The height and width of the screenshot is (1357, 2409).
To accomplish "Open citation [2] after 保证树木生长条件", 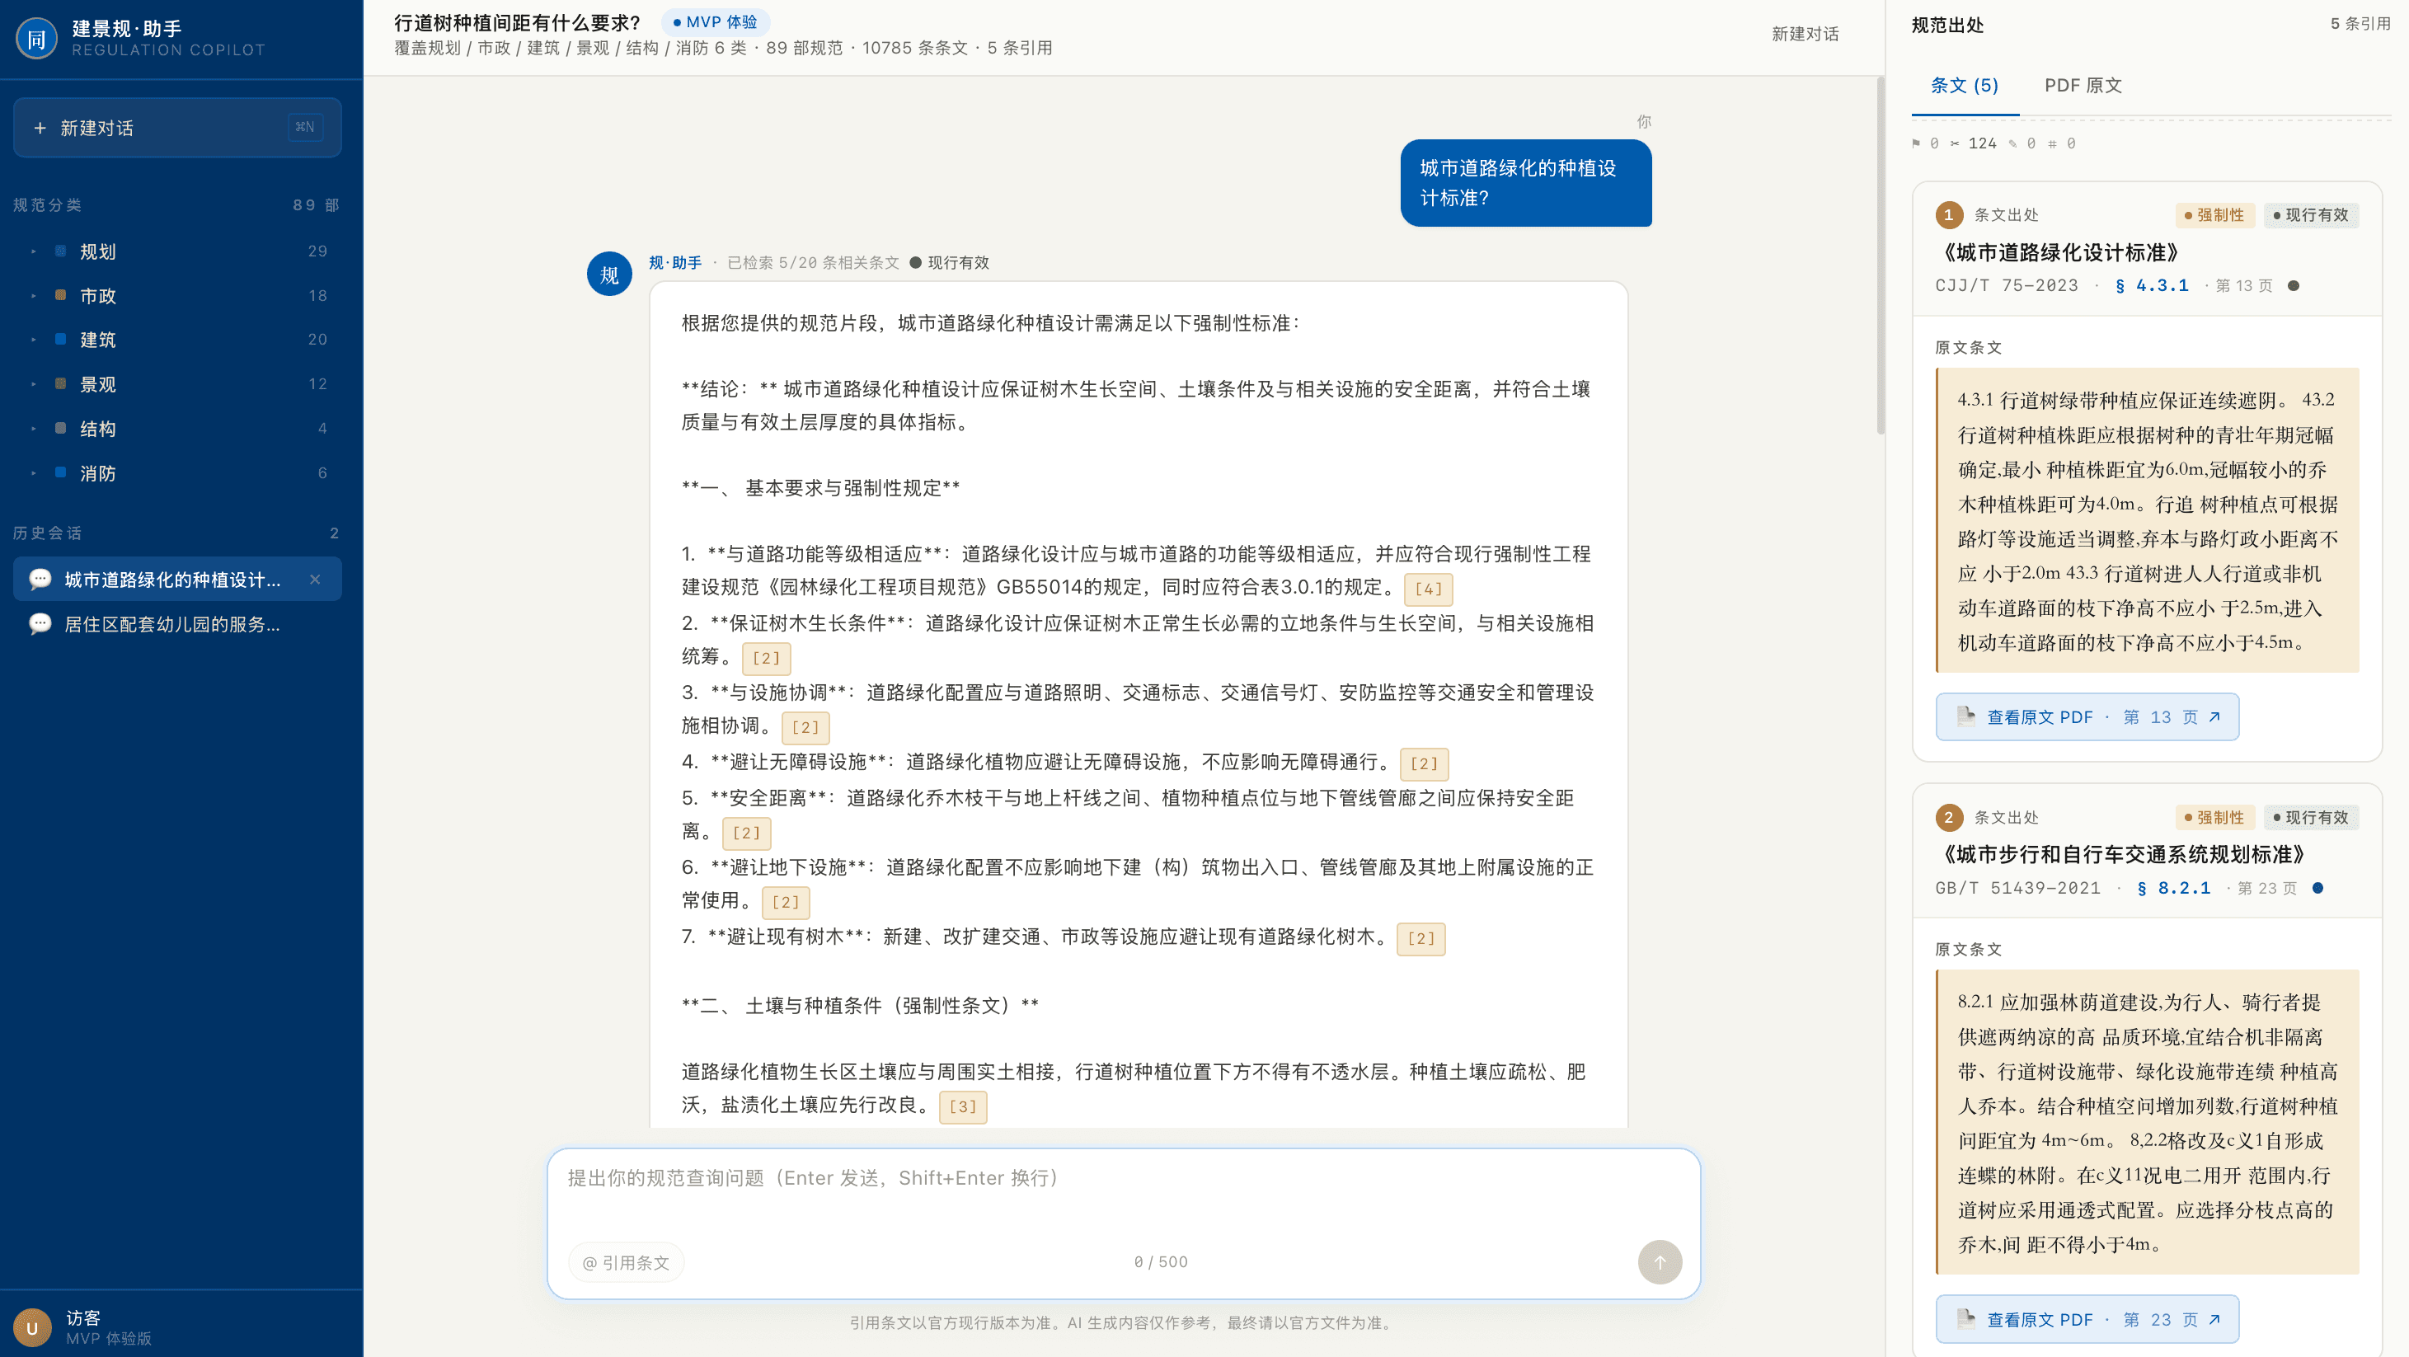I will point(766,659).
